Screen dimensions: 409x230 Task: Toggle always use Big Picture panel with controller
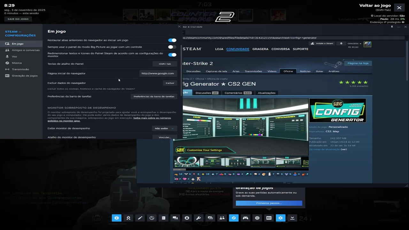(172, 47)
